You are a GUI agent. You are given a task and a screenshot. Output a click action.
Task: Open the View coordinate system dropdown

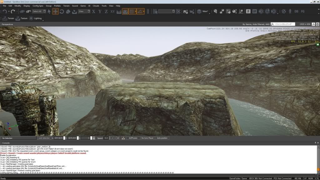coord(84,12)
